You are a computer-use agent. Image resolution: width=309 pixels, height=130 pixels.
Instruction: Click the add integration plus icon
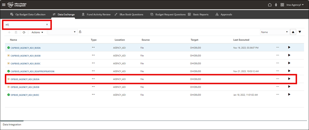(x=9, y=32)
